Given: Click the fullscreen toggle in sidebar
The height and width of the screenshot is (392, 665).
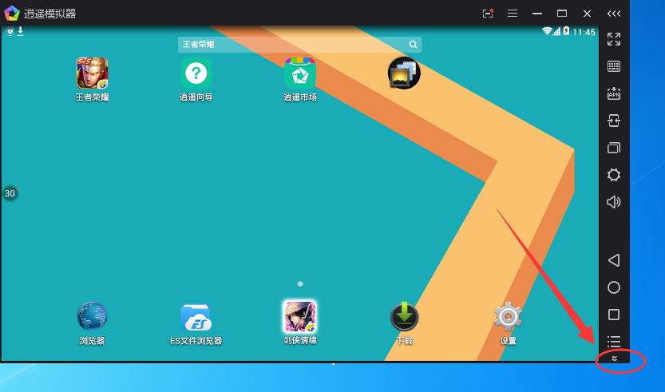Looking at the screenshot, I should click(614, 39).
